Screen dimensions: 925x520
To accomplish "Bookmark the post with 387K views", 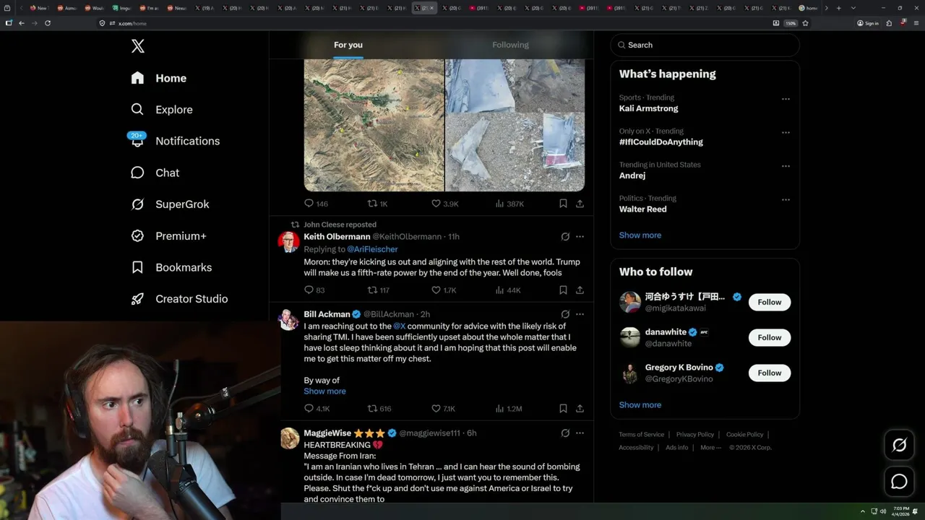I will (x=563, y=204).
